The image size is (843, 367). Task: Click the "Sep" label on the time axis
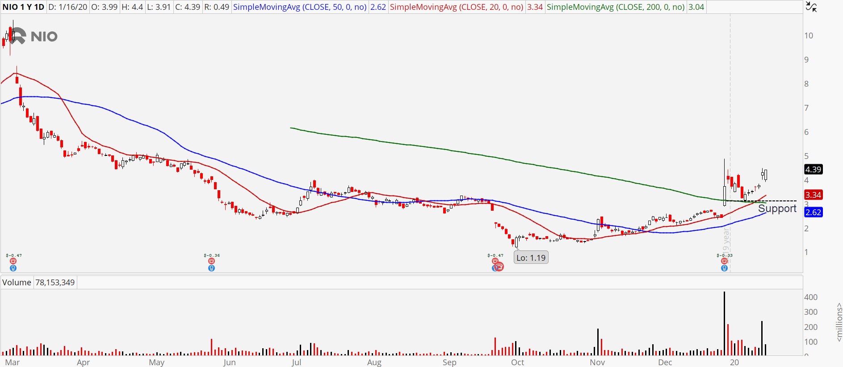[449, 362]
